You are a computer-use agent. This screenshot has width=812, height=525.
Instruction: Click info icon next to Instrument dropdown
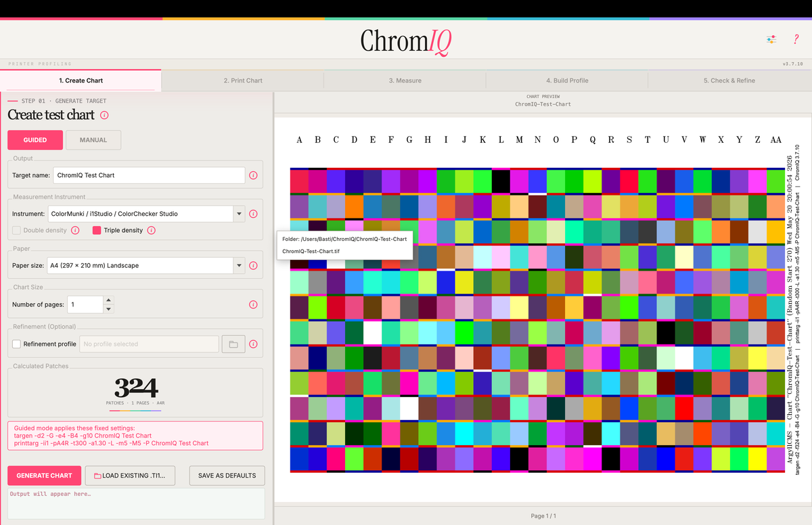pyautogui.click(x=253, y=214)
